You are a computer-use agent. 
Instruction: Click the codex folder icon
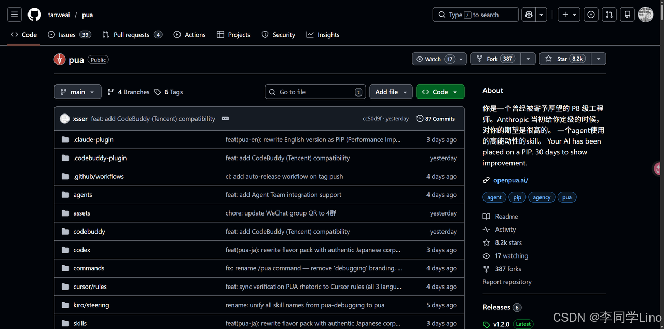point(65,250)
